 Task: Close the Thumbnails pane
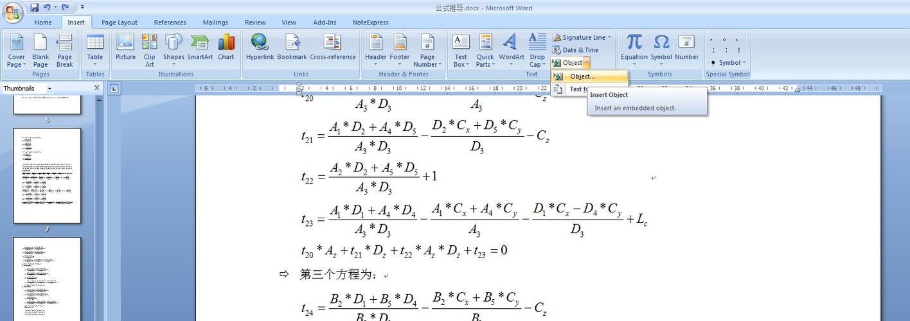[x=97, y=88]
